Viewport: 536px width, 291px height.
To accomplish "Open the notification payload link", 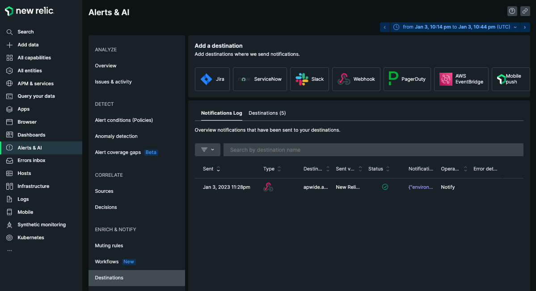I will tap(421, 187).
